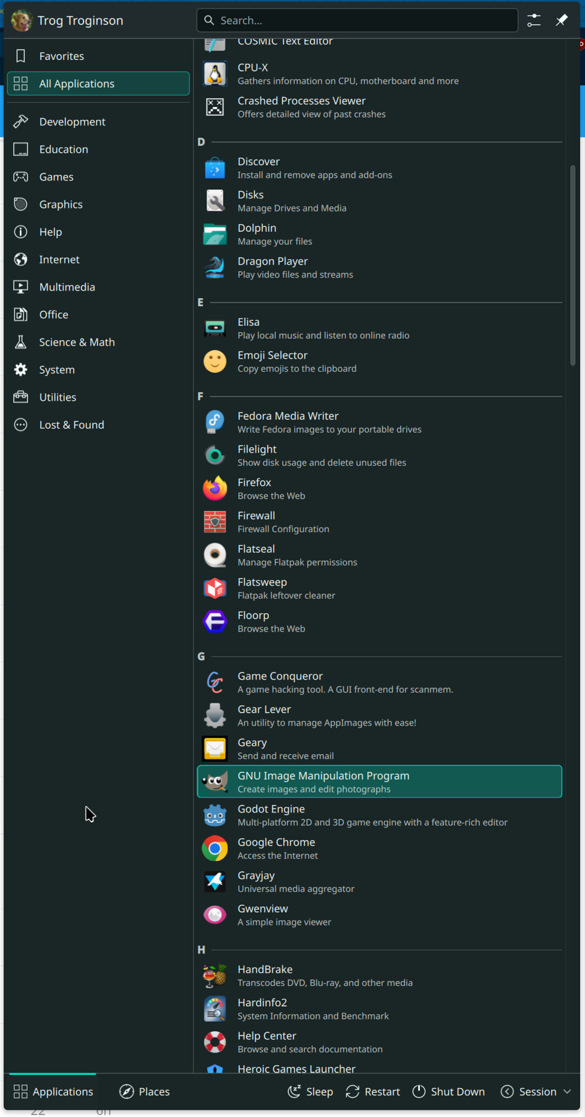Launch Gwenview image viewer icon
585x1117 pixels.
tap(215, 914)
